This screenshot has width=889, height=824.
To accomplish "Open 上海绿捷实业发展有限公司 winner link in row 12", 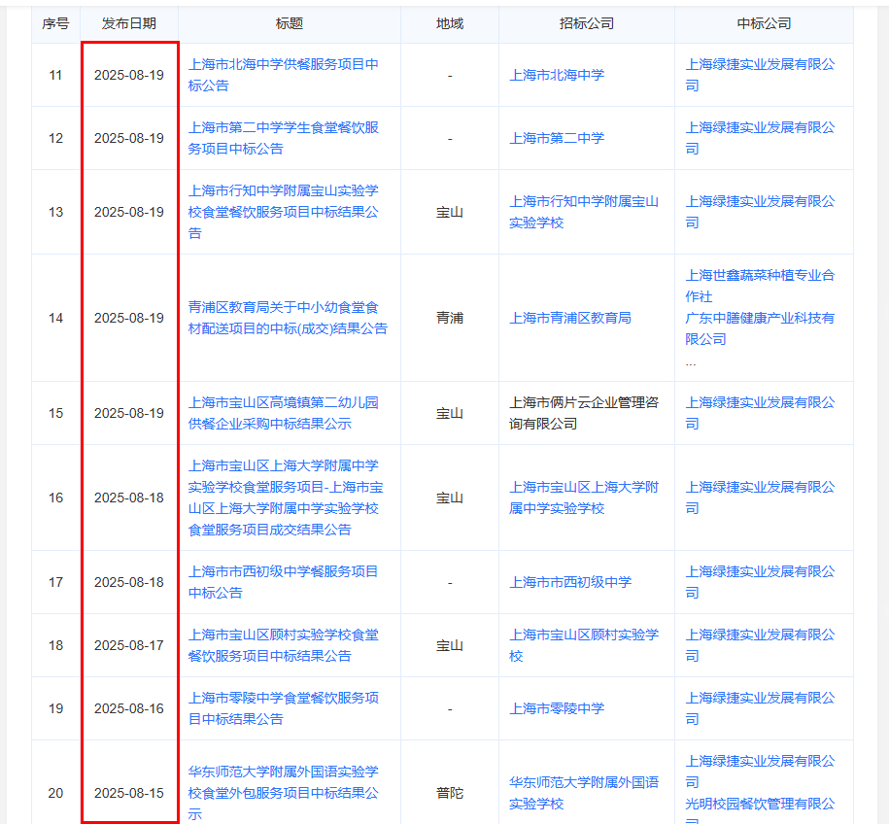I will tap(761, 138).
